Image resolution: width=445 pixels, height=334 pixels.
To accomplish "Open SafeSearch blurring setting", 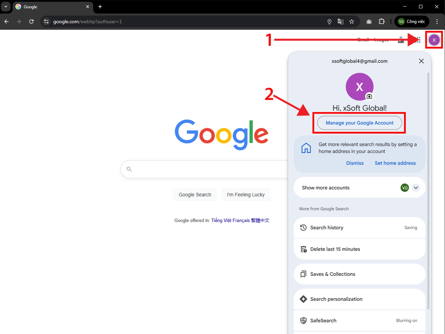I will click(359, 320).
